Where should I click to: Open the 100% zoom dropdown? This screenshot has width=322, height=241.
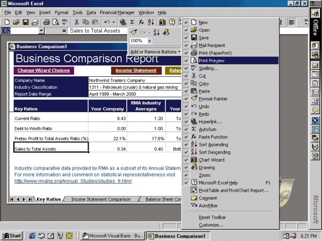[x=149, y=41]
